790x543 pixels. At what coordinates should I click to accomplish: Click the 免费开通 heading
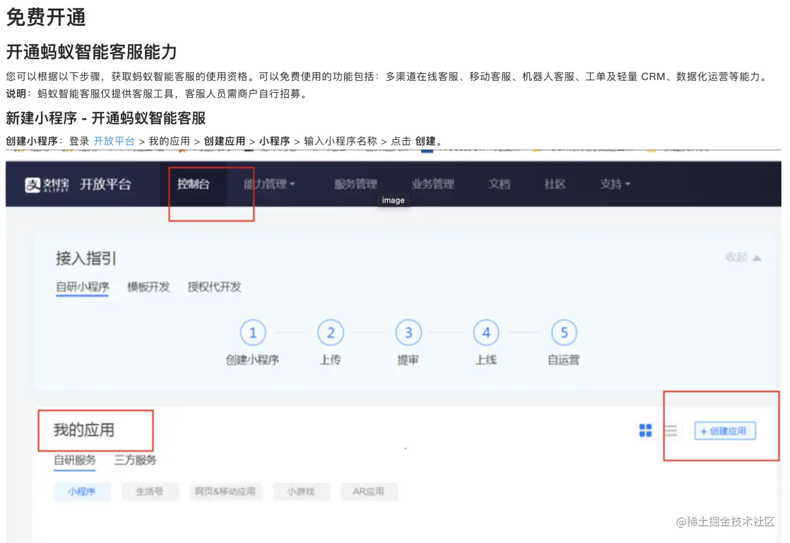(46, 17)
